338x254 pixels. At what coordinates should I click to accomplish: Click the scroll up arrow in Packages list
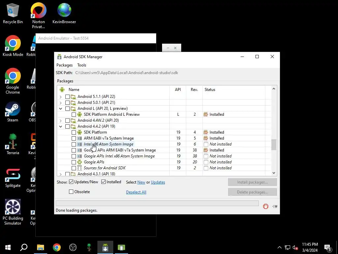pos(274,89)
